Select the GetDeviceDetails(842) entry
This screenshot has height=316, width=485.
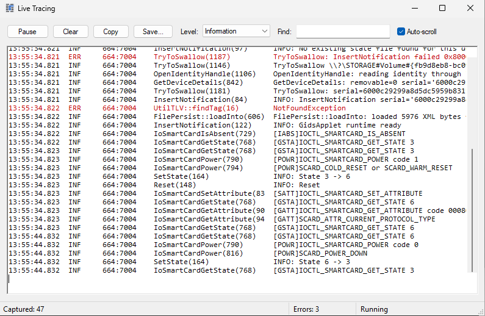pyautogui.click(x=237, y=82)
